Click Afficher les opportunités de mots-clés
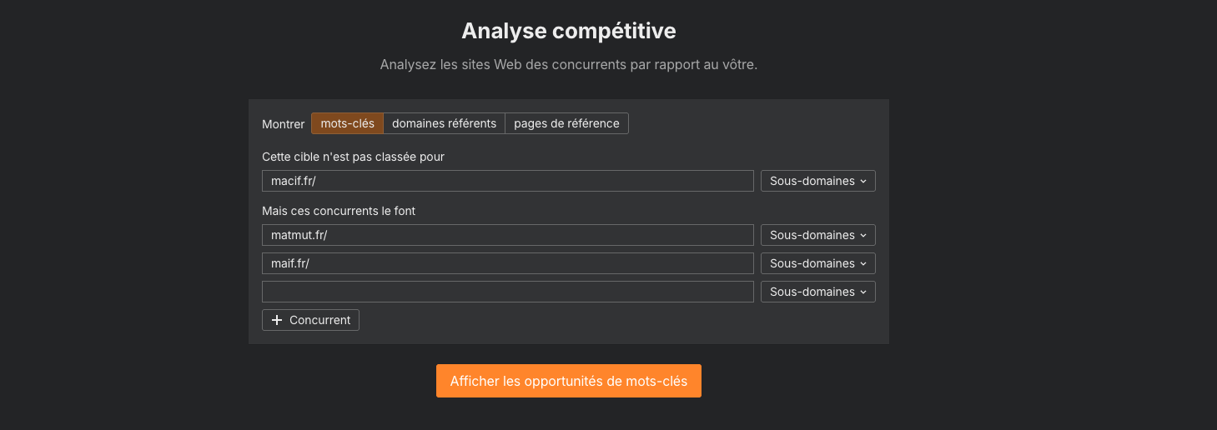The width and height of the screenshot is (1217, 430). tap(568, 381)
